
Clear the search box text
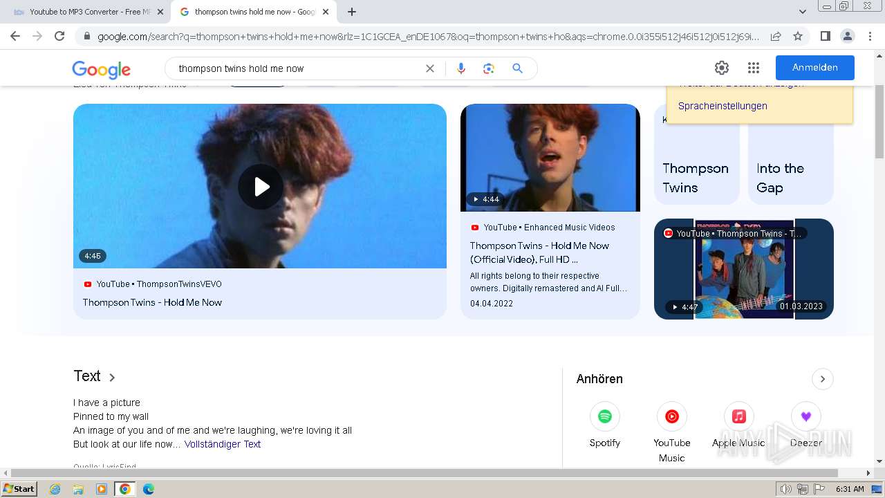[430, 68]
